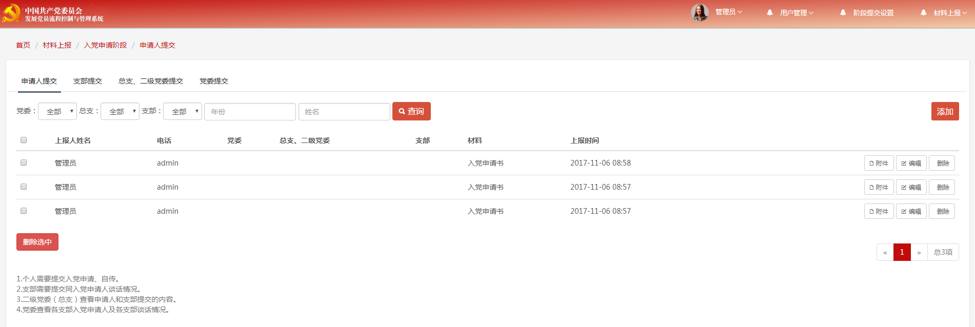Click the red 添加 button

point(945,111)
